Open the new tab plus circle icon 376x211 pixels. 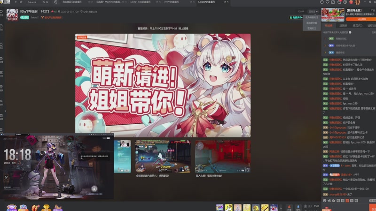pyautogui.click(x=55, y=2)
